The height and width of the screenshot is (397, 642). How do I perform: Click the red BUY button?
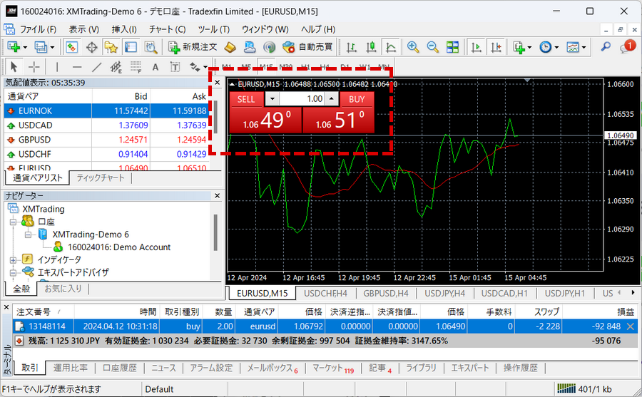click(x=357, y=99)
